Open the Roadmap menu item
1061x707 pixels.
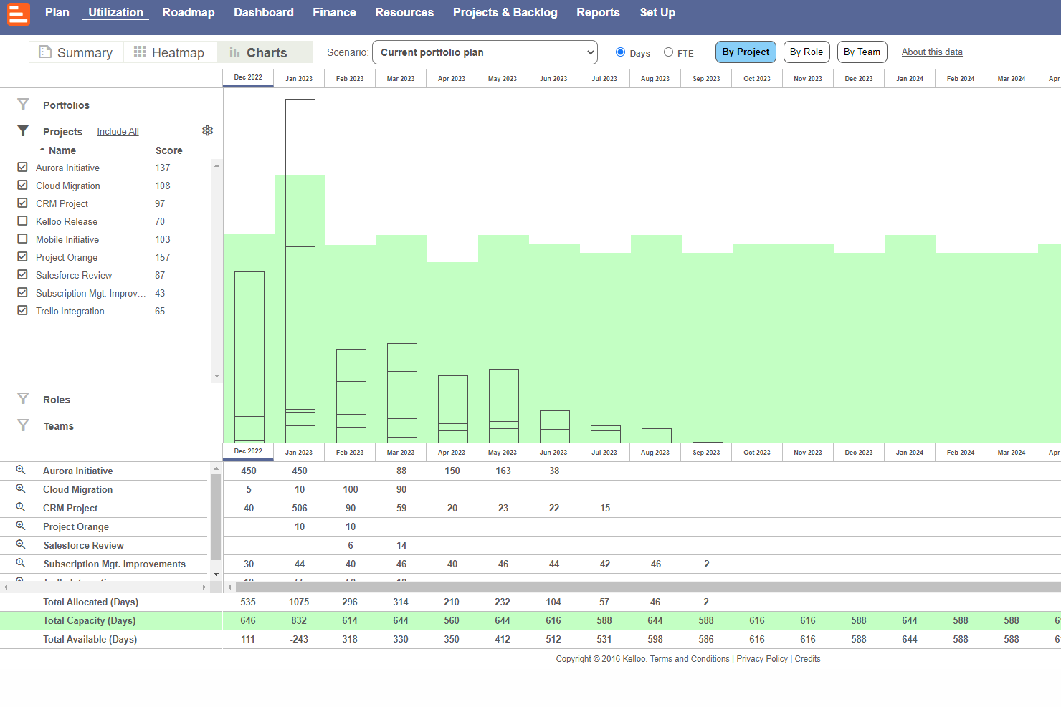188,13
